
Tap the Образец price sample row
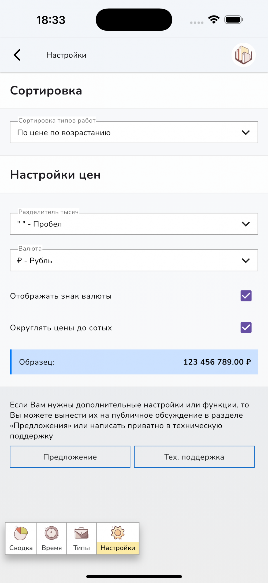coord(134,362)
